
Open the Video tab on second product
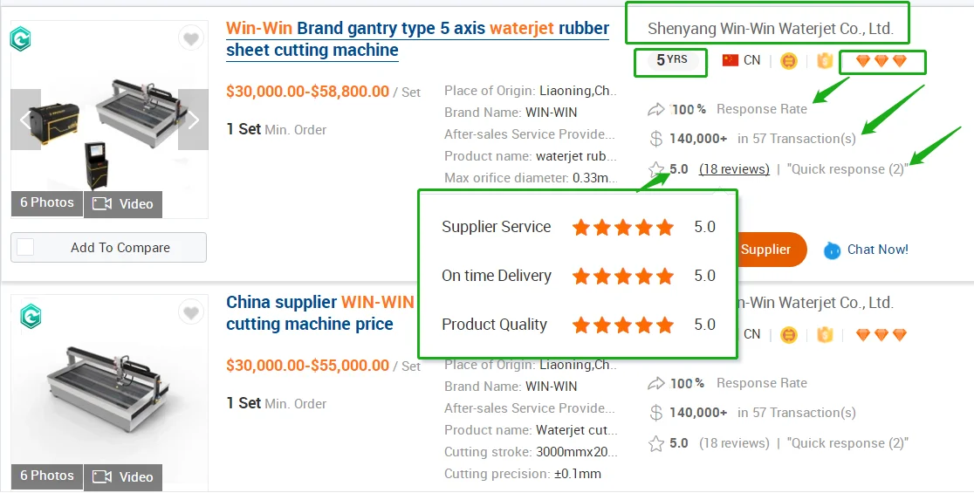point(123,476)
